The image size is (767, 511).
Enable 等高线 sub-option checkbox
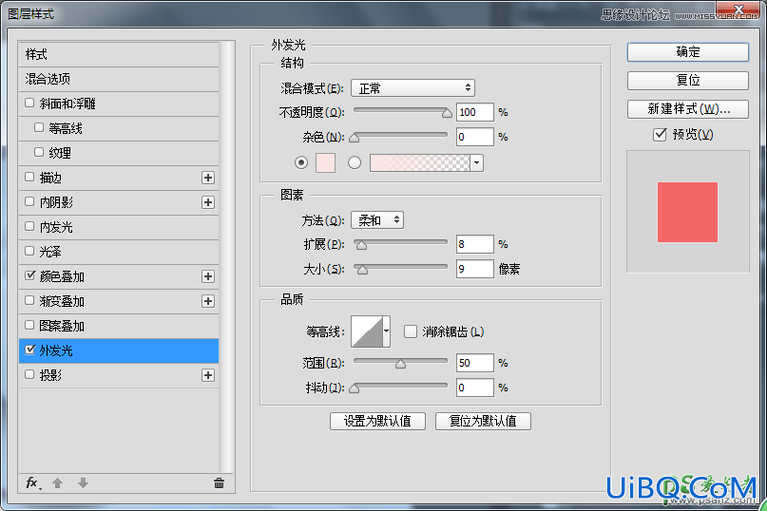(x=39, y=127)
